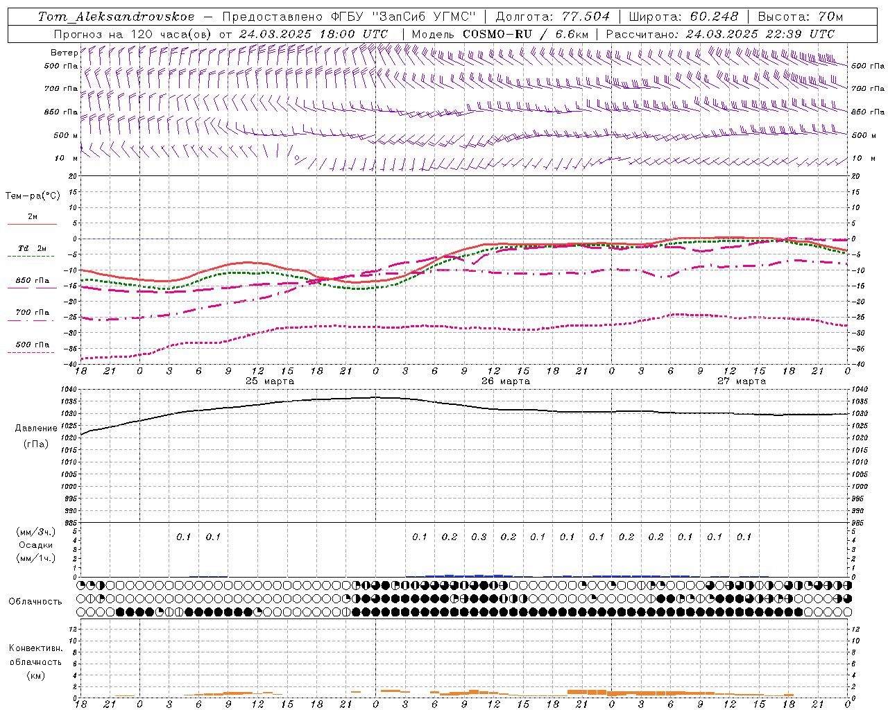
Task: Click the Td 2м legend entry
Action: pos(32,248)
